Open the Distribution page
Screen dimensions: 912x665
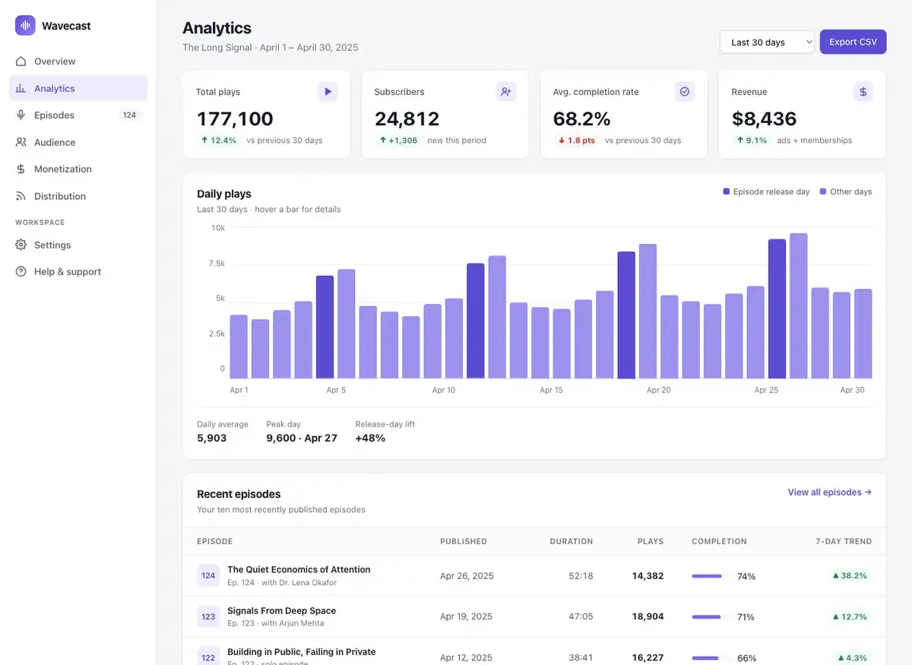click(78, 196)
